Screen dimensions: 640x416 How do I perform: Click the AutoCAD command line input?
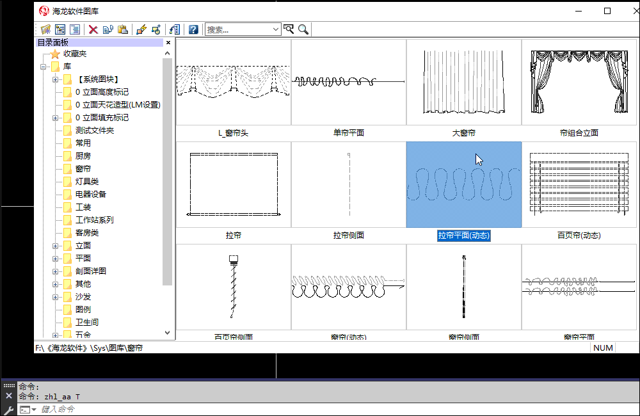tap(320, 409)
